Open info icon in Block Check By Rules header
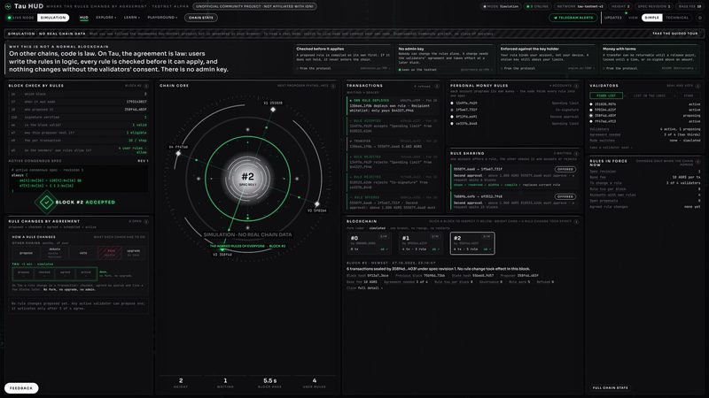This screenshot has width=709, height=398. click(146, 85)
